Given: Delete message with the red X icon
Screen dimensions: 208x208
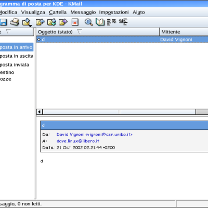Looking at the screenshot, I should pyautogui.click(x=75, y=22).
